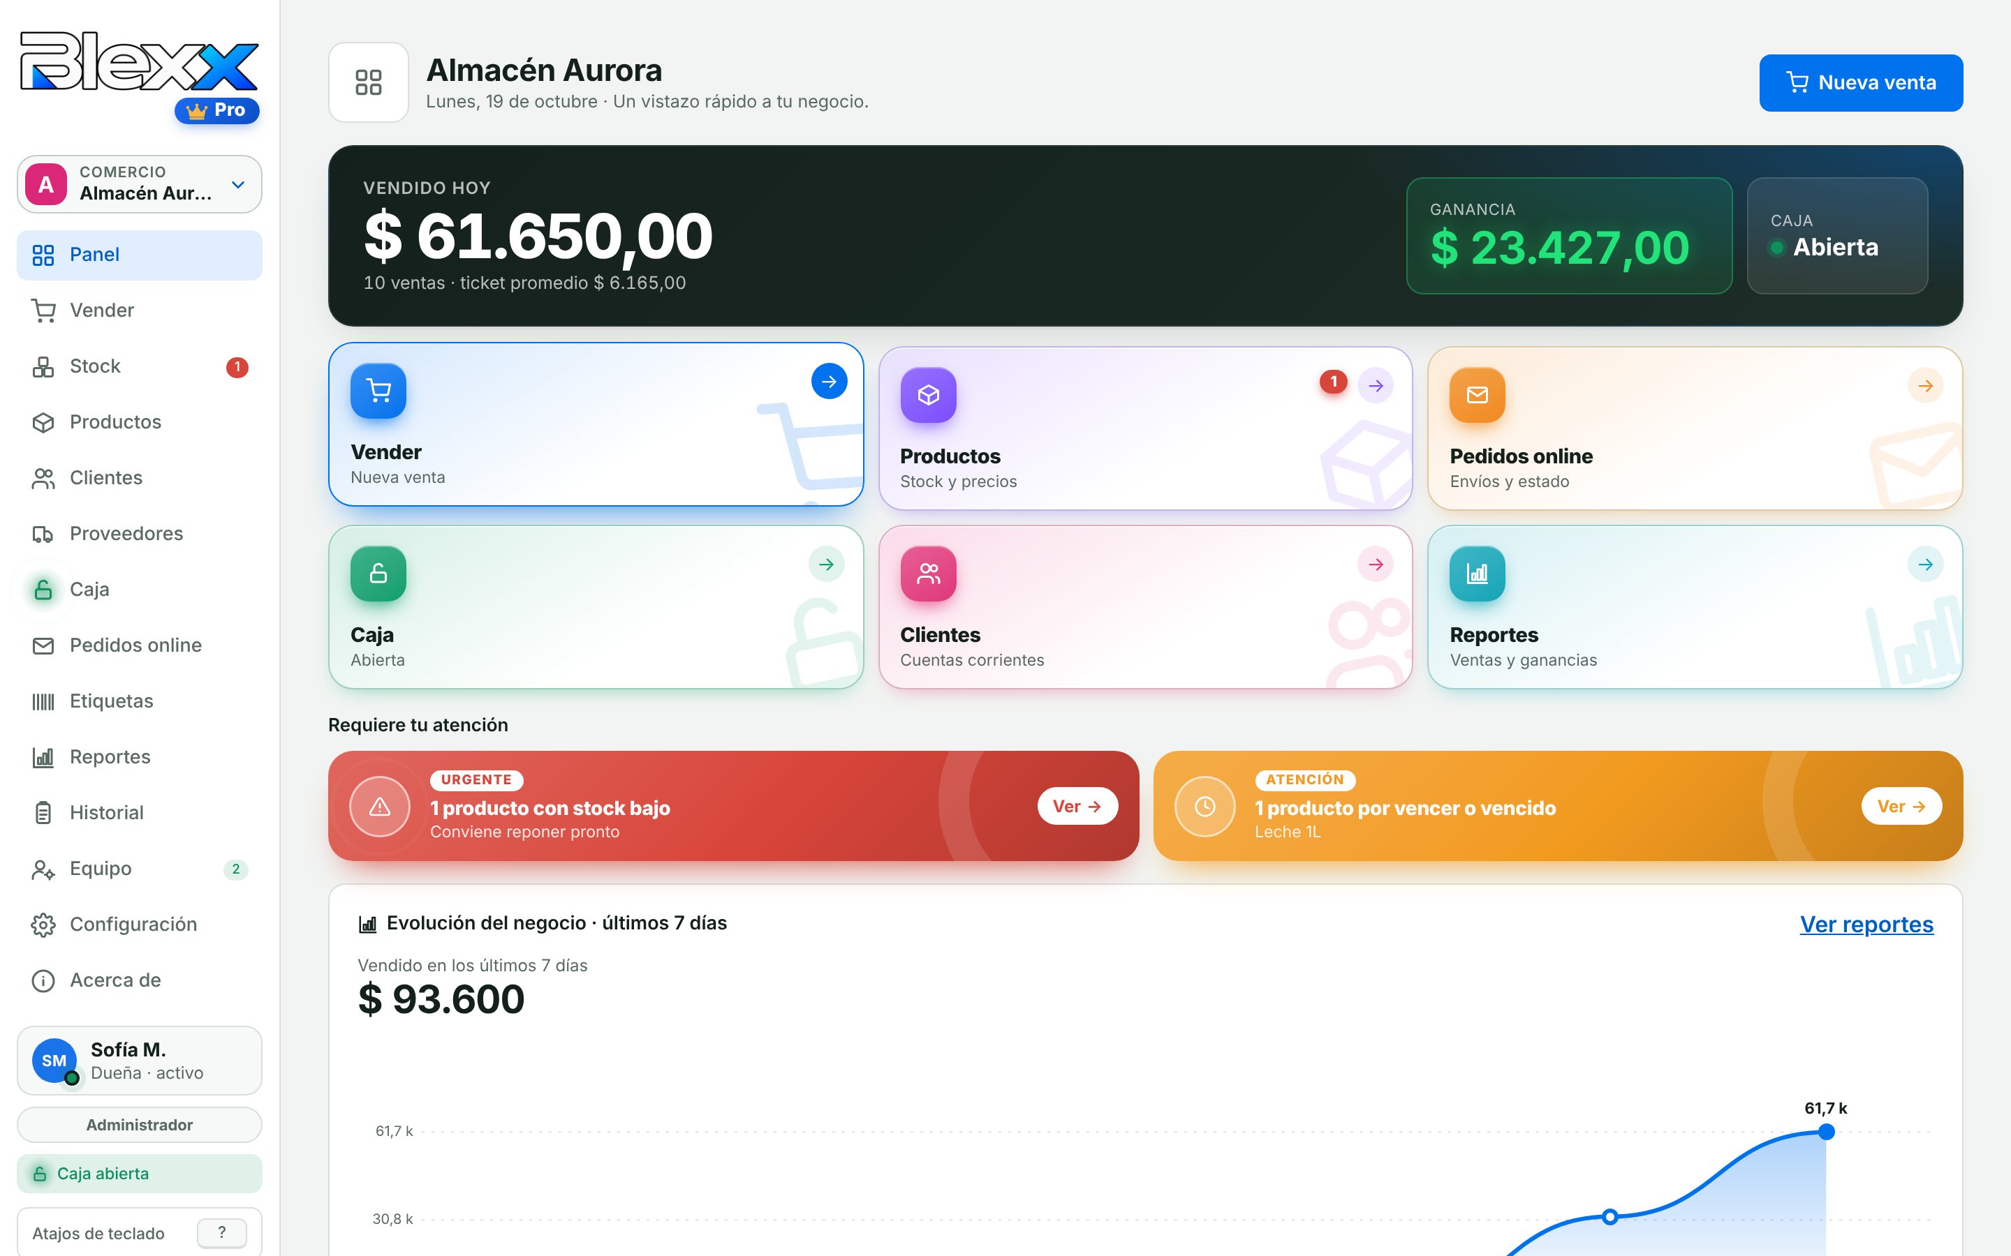Click the green Caja padlock icon in sidebar

(x=43, y=590)
